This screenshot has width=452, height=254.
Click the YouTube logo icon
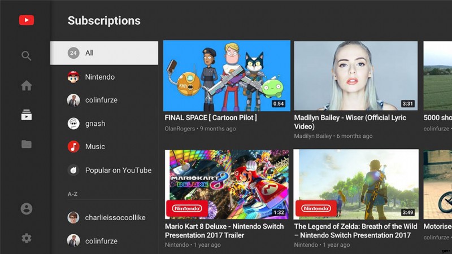[27, 20]
